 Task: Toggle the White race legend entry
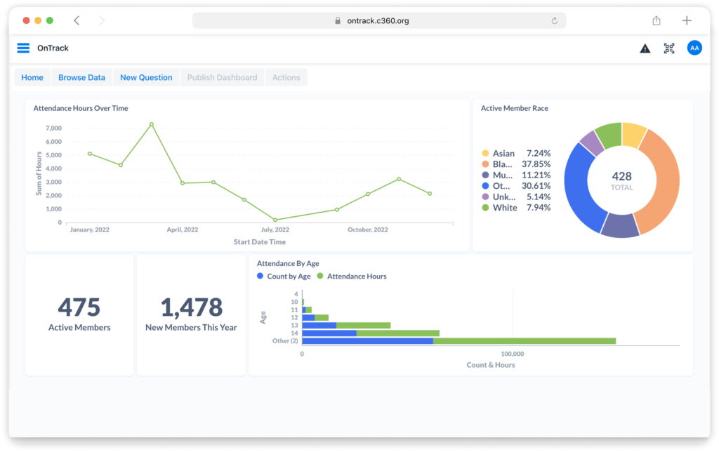tap(504, 208)
